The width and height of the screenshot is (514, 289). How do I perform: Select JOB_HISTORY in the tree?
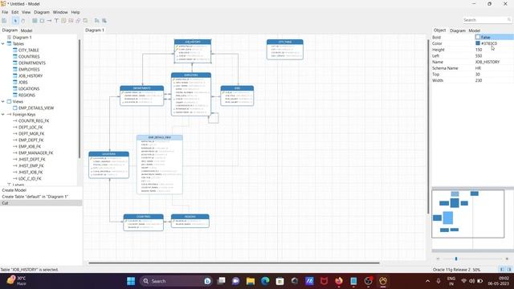click(31, 75)
